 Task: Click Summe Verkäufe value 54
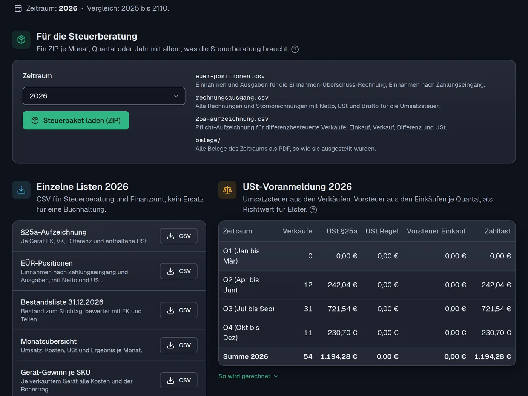pos(308,357)
